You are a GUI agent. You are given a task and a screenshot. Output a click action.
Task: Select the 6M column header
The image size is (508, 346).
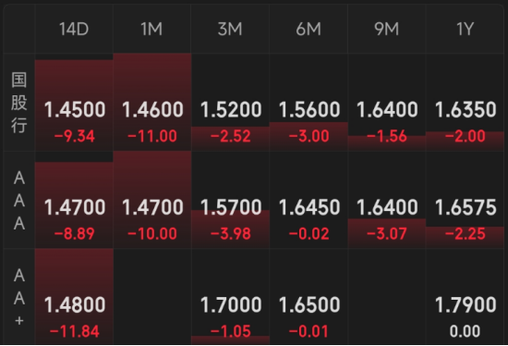308,29
